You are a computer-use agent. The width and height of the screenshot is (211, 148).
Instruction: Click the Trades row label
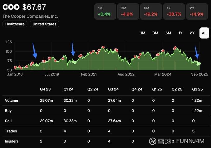pos(11,131)
